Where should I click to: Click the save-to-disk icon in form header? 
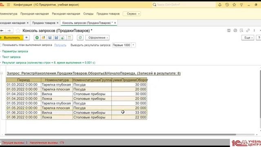point(229,31)
